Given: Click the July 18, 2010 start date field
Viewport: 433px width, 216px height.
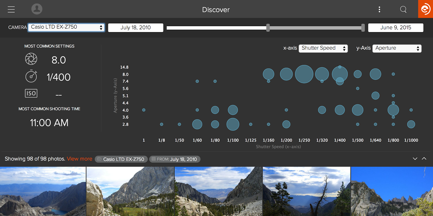Looking at the screenshot, I should click(135, 28).
